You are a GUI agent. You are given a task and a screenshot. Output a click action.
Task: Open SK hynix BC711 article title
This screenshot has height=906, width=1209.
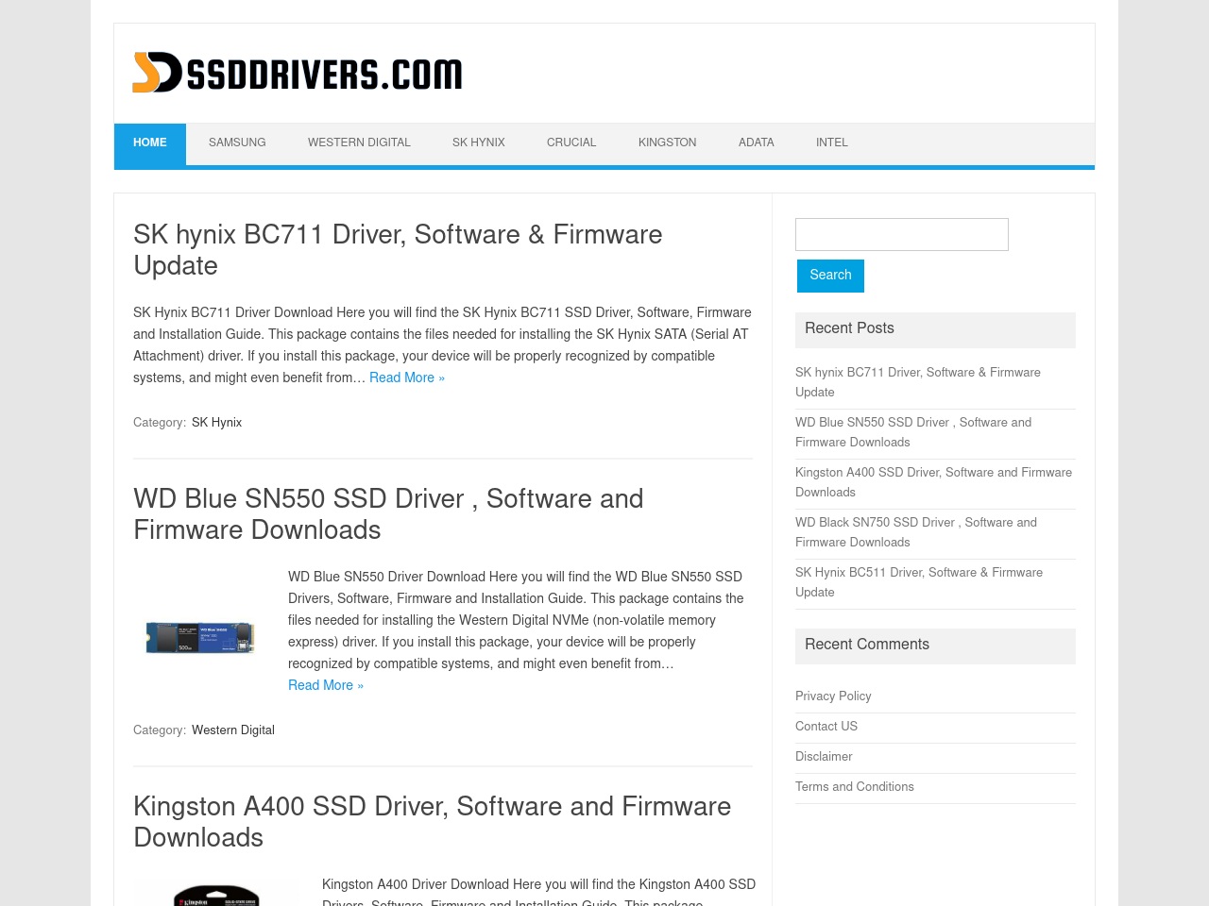click(x=398, y=251)
